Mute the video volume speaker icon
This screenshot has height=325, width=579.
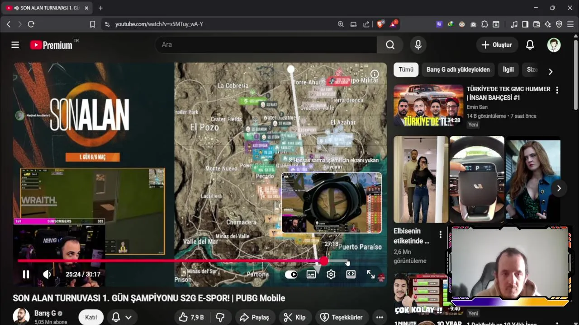[x=47, y=274]
